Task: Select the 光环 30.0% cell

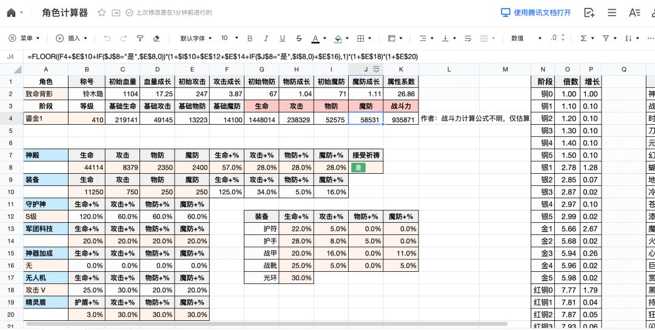Action: pos(297,278)
